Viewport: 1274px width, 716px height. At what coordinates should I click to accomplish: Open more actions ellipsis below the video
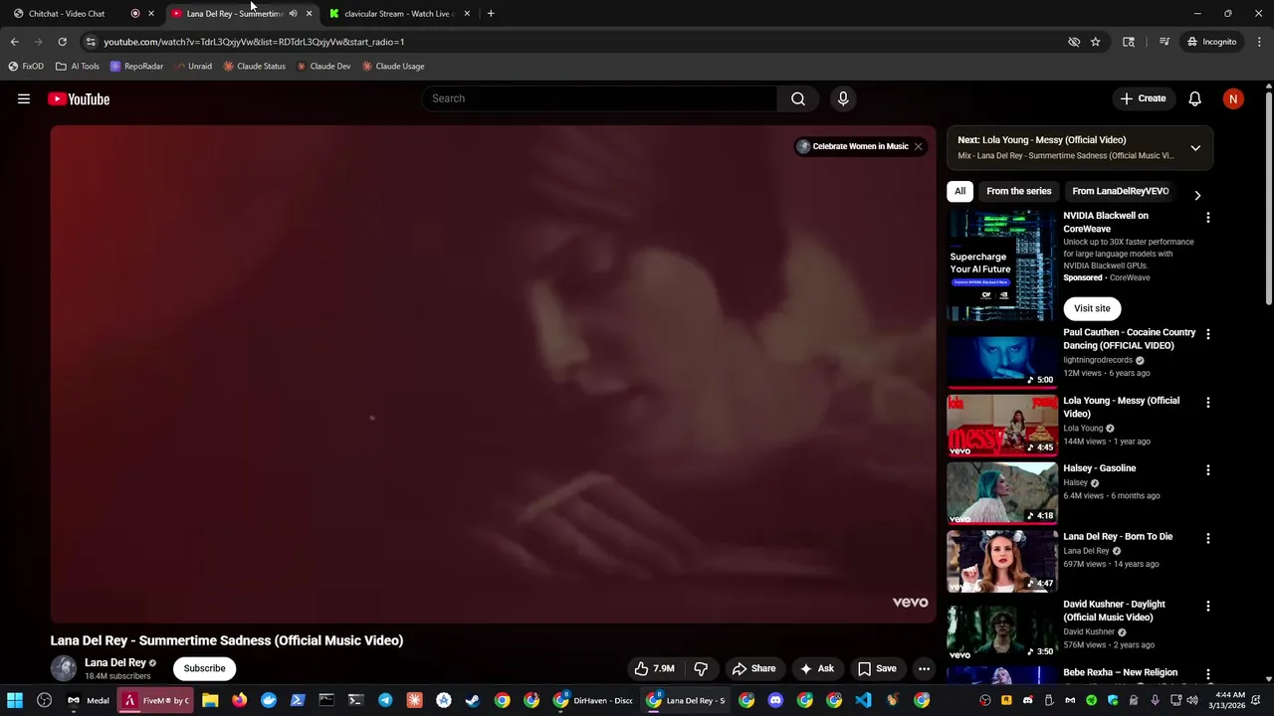pyautogui.click(x=924, y=668)
